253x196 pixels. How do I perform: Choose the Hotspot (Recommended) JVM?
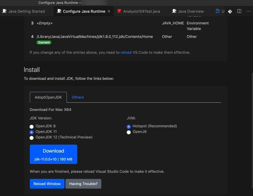click(x=129, y=126)
